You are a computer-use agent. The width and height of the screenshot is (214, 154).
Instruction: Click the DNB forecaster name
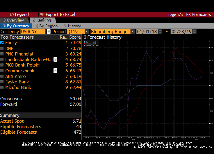pos(9,48)
